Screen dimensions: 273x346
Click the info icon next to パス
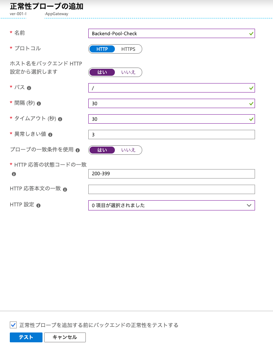(x=29, y=88)
